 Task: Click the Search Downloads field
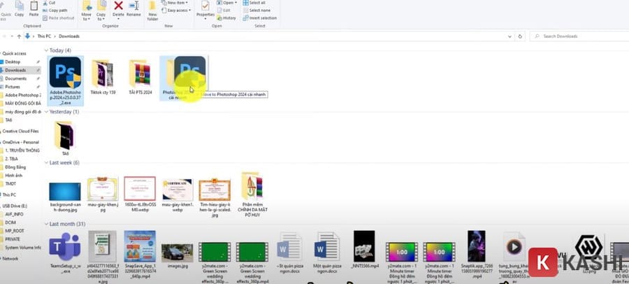[x=580, y=36]
